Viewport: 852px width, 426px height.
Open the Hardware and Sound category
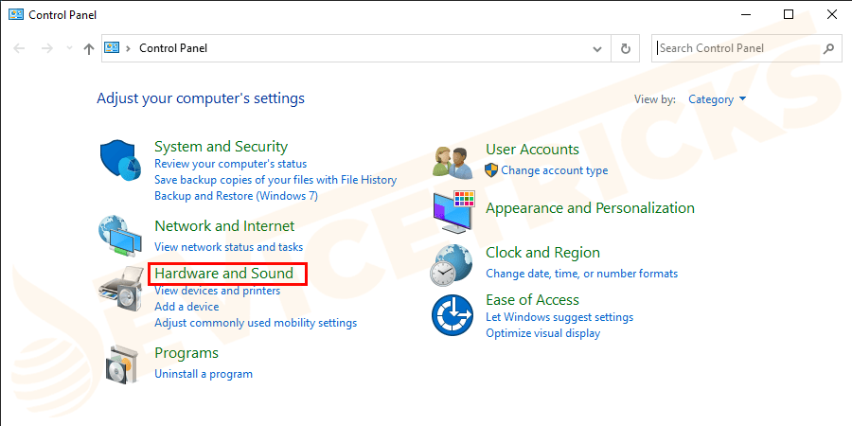click(223, 274)
